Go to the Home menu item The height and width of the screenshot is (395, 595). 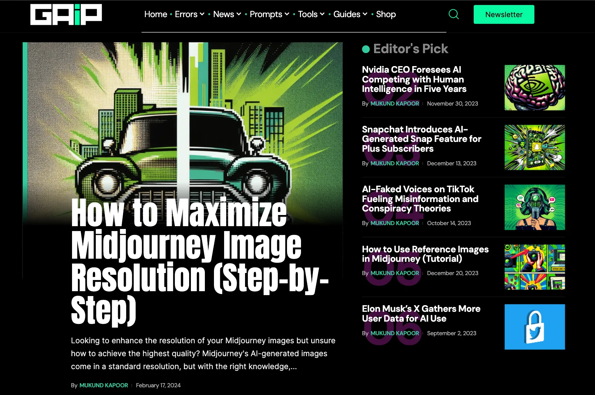(x=156, y=14)
